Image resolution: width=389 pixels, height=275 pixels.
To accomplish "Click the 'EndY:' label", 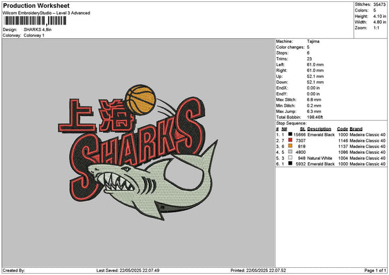I will (282, 94).
